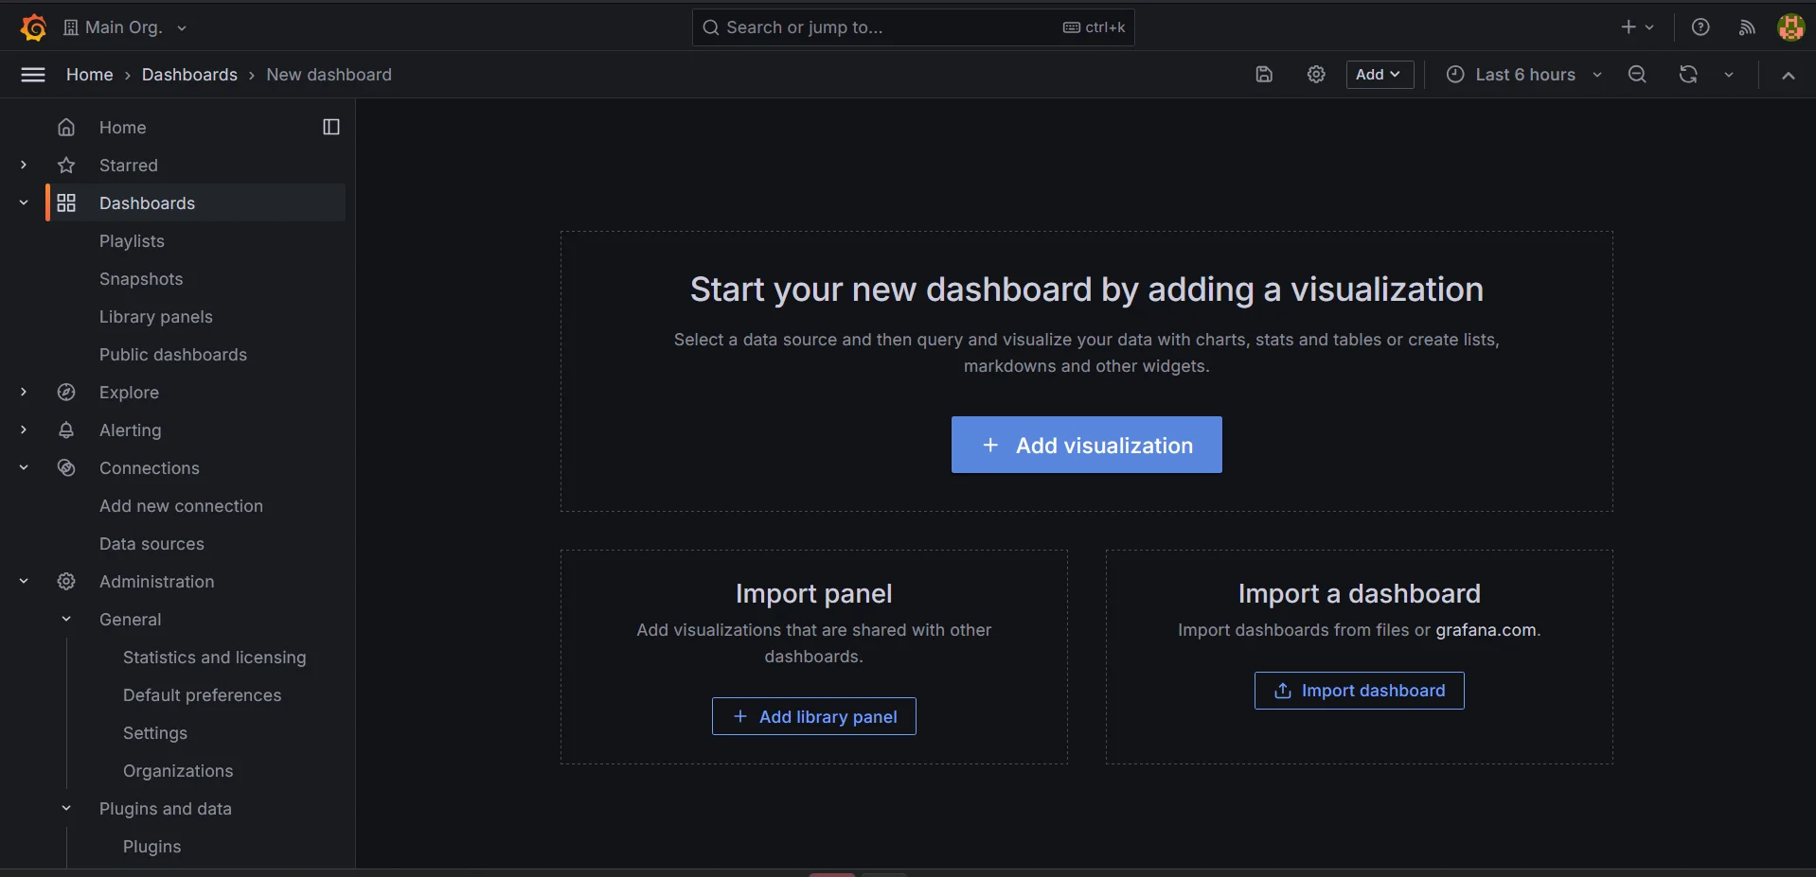1816x877 pixels.
Task: Click the Add visualization button
Action: (x=1086, y=445)
